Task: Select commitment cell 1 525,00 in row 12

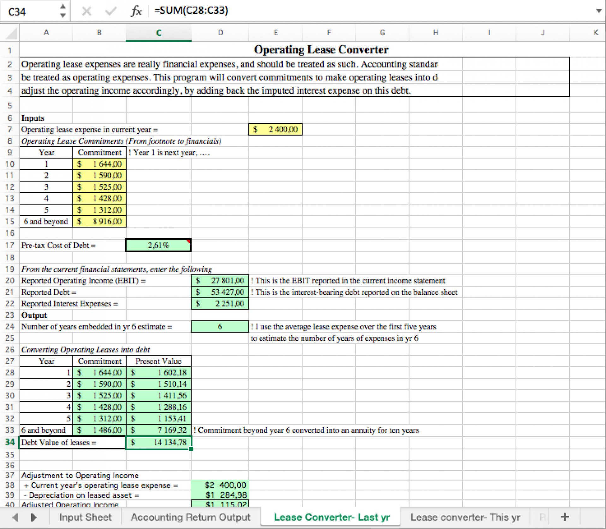Action: 99,187
